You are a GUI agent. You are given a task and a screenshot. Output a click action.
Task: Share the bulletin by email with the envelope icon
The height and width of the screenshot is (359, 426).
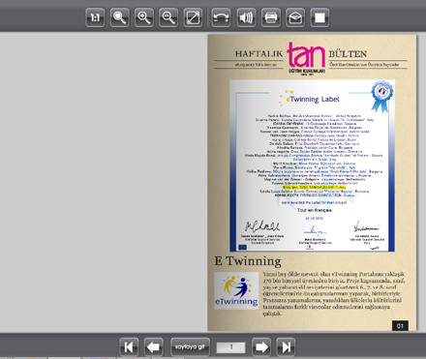tap(295, 17)
